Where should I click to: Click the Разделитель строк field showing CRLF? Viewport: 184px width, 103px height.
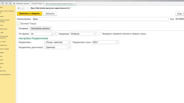pos(104,42)
